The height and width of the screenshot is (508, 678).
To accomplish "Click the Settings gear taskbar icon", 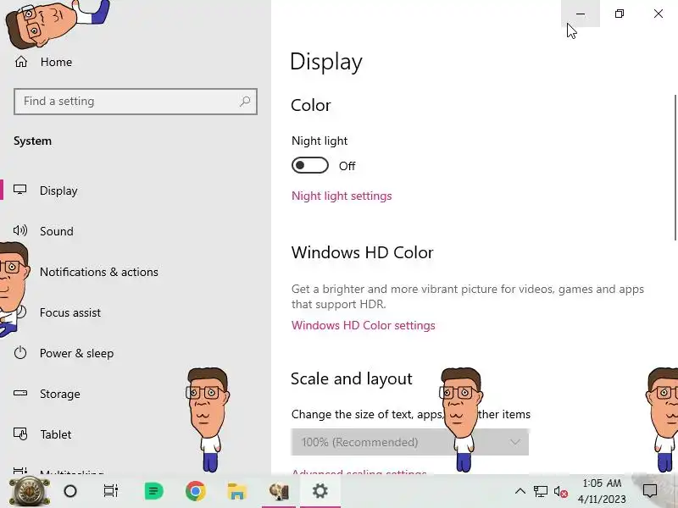I will click(x=320, y=491).
